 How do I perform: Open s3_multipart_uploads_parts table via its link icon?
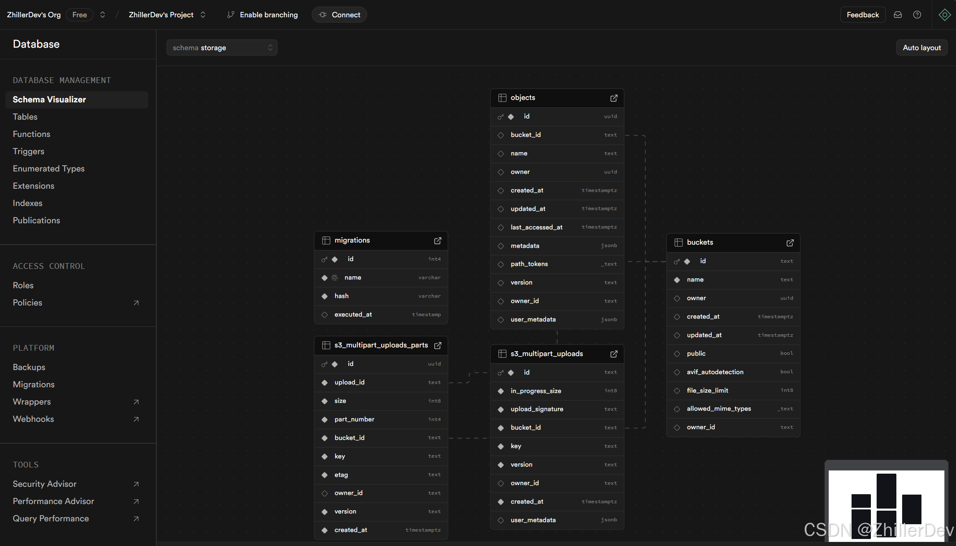[x=437, y=345]
